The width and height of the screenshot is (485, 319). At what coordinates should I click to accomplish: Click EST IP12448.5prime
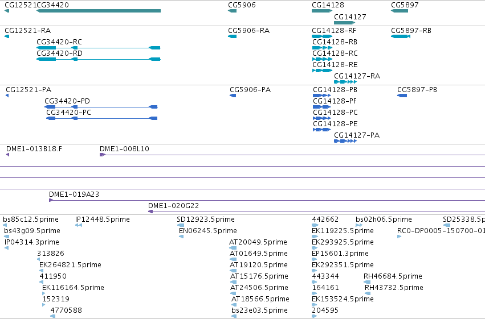click(x=79, y=225)
